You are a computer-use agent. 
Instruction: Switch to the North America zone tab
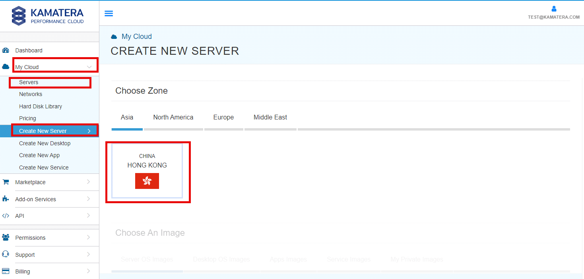coord(173,117)
